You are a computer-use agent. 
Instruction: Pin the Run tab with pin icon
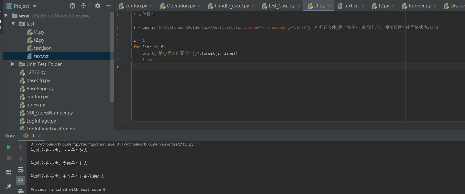(x=9, y=186)
